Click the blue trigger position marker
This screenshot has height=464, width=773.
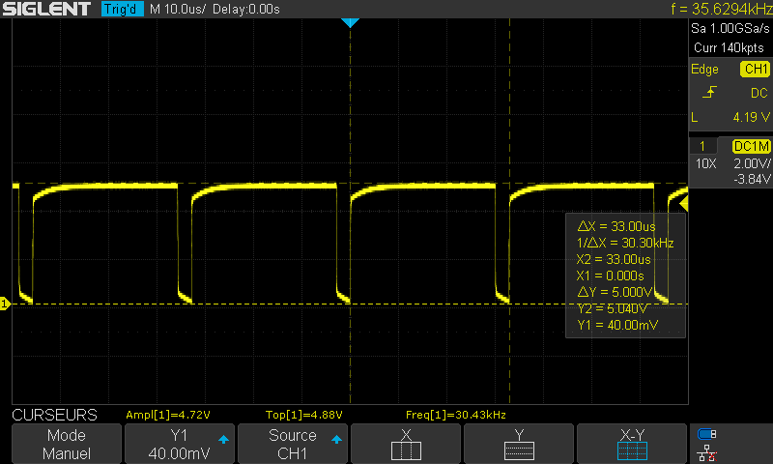tap(351, 22)
